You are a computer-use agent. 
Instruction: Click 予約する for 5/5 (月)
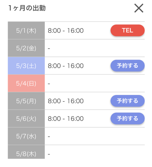pos(127,101)
